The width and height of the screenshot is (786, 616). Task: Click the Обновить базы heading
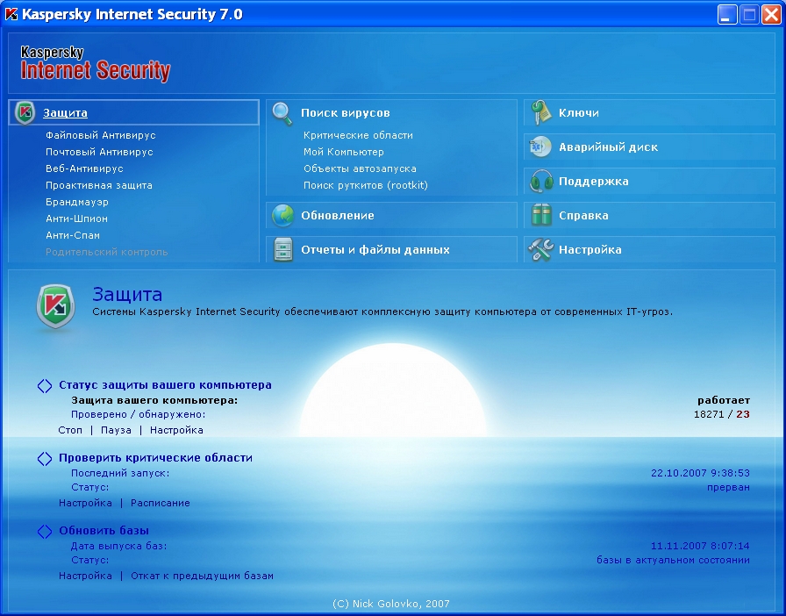(x=104, y=530)
